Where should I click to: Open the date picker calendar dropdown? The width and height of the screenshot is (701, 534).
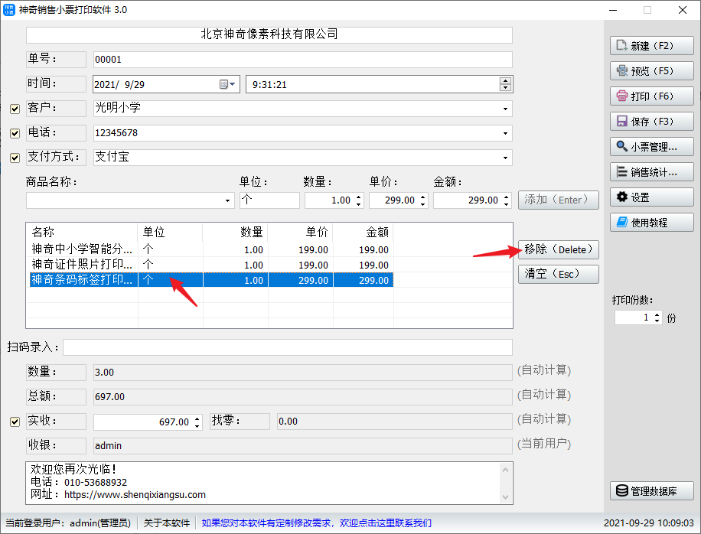(227, 84)
